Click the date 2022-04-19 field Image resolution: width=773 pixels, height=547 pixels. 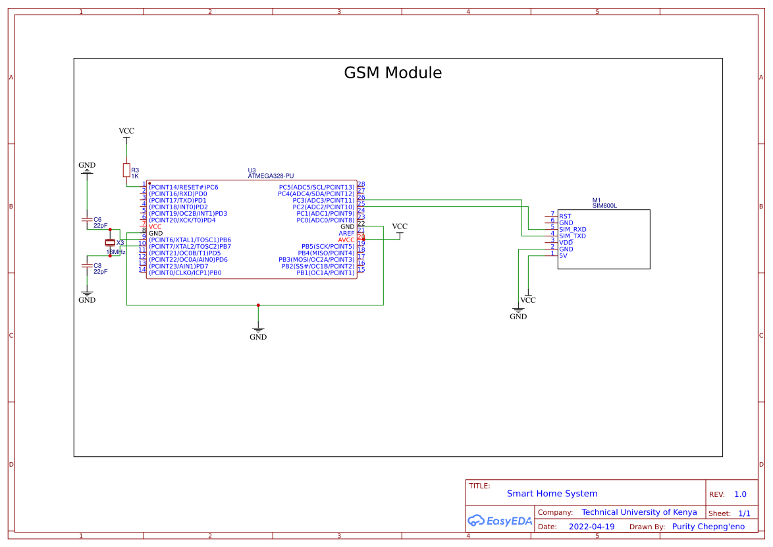[591, 527]
